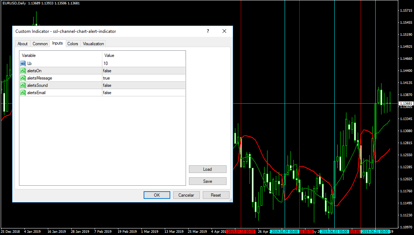Click the alertsOn boolean variable icon
This screenshot has width=414, height=235.
[x=23, y=71]
